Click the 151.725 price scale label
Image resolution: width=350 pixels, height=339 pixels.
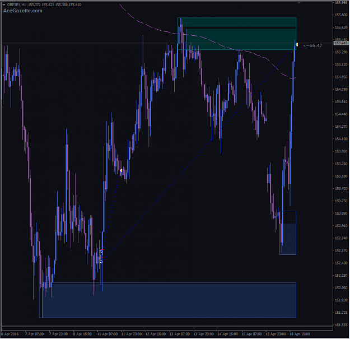[341, 313]
